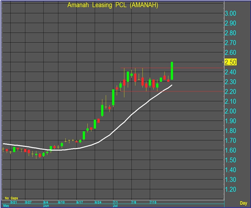Click the tall green breakout candle at 2.50
This screenshot has height=208, width=251.
[x=172, y=71]
